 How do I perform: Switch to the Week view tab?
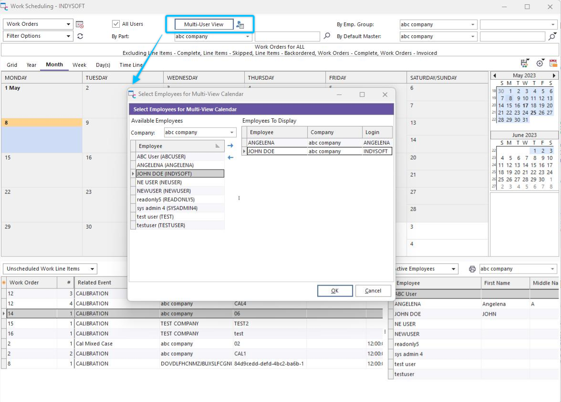79,65
